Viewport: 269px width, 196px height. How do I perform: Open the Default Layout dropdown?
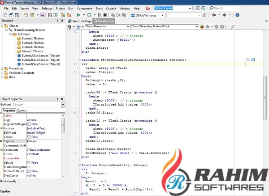tap(190, 9)
